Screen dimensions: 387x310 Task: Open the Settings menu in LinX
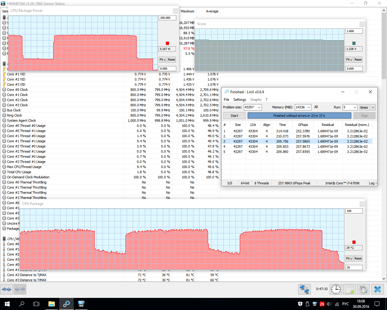point(240,100)
